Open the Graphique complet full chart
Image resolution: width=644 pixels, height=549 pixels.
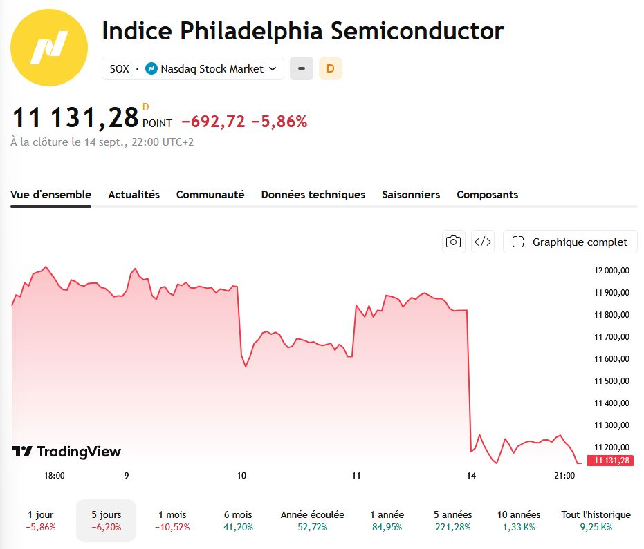(x=570, y=242)
